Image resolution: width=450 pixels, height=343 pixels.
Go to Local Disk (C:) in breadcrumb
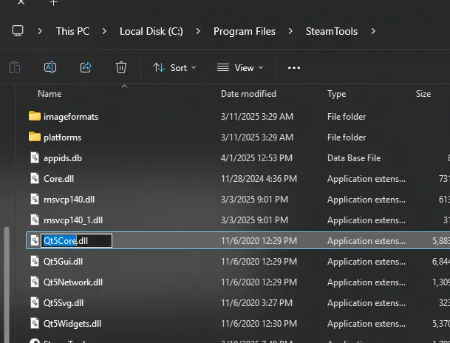point(151,31)
